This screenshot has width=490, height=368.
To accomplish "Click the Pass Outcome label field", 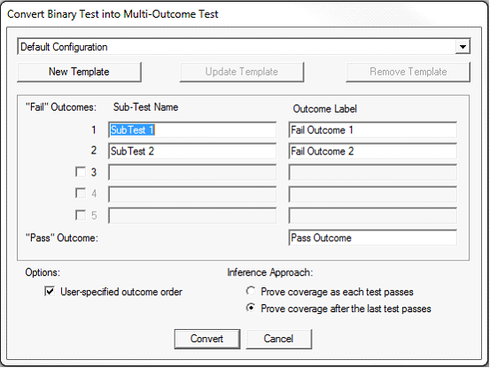I will click(x=372, y=238).
